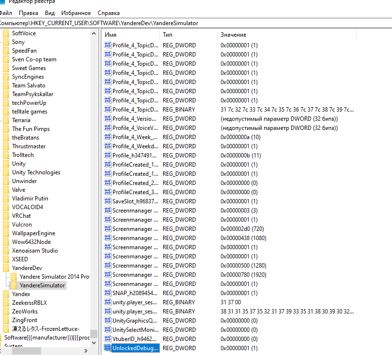Open the Правка menu
The width and height of the screenshot is (392, 355).
click(x=28, y=13)
